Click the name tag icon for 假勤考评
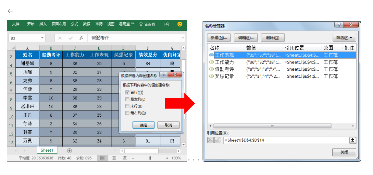Image resolution: width=373 pixels, height=175 pixels. point(211,69)
